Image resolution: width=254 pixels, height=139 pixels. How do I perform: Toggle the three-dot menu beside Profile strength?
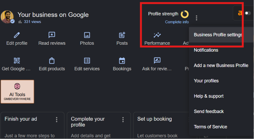click(x=197, y=18)
